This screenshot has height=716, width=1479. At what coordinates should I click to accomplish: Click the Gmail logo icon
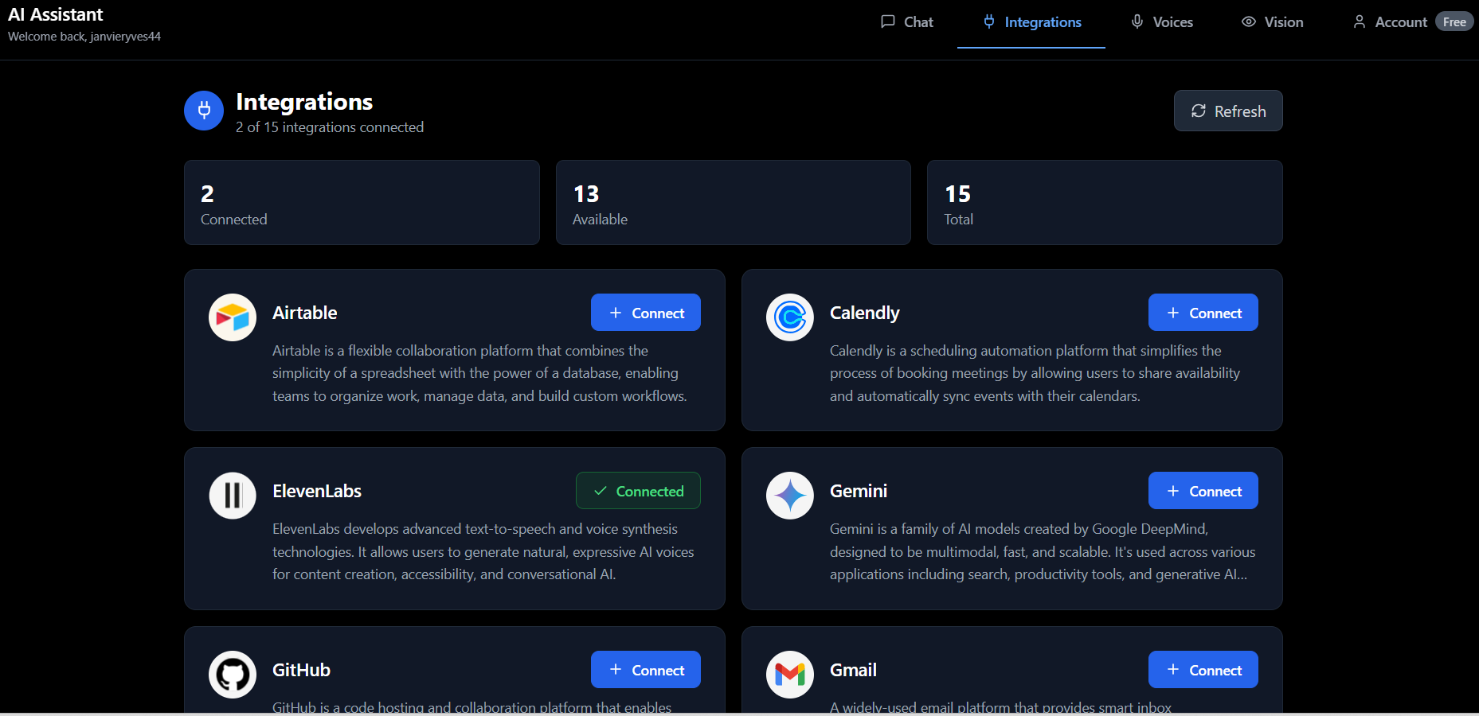[x=790, y=675]
